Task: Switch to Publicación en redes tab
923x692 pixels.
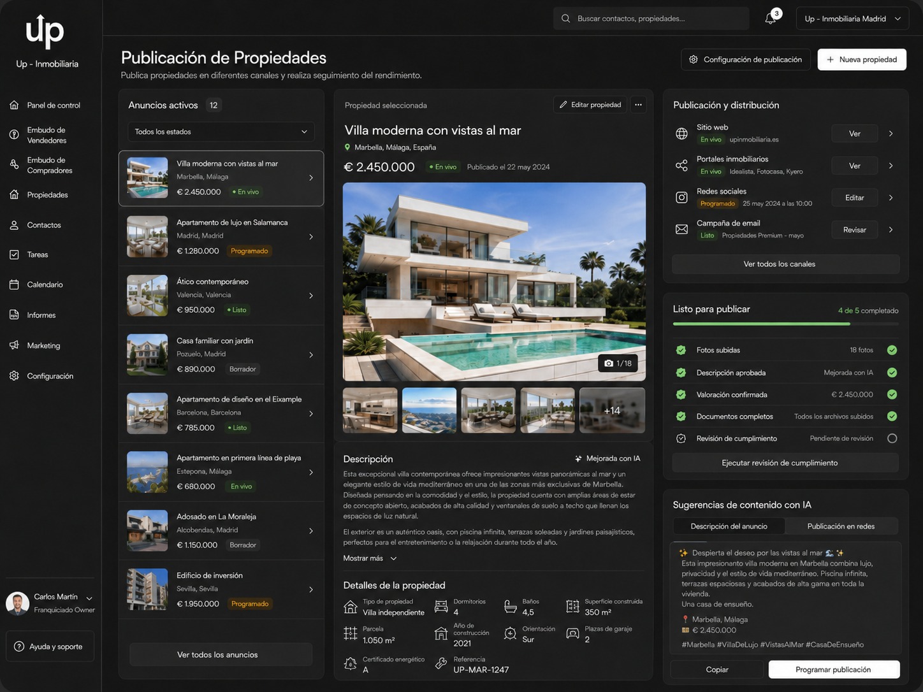Action: click(841, 526)
